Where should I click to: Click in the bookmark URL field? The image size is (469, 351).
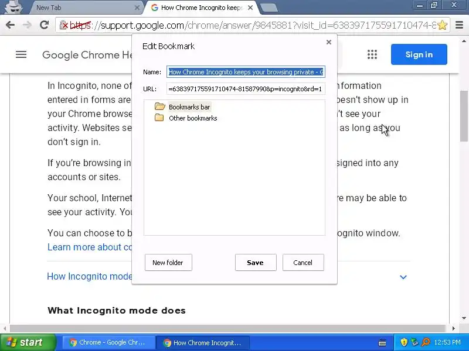[x=246, y=89]
